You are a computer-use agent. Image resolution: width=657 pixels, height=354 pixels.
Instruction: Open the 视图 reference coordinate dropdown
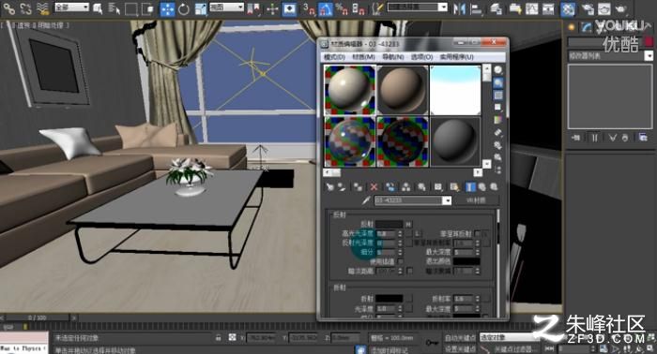pyautogui.click(x=227, y=7)
